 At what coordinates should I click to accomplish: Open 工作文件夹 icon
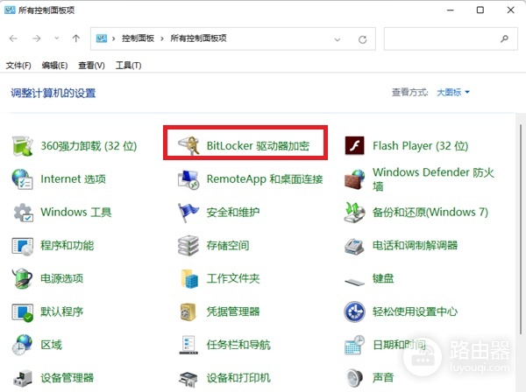pos(189,278)
